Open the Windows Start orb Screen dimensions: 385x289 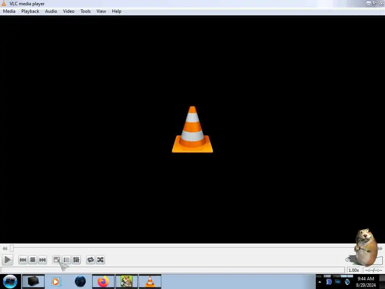(x=10, y=281)
